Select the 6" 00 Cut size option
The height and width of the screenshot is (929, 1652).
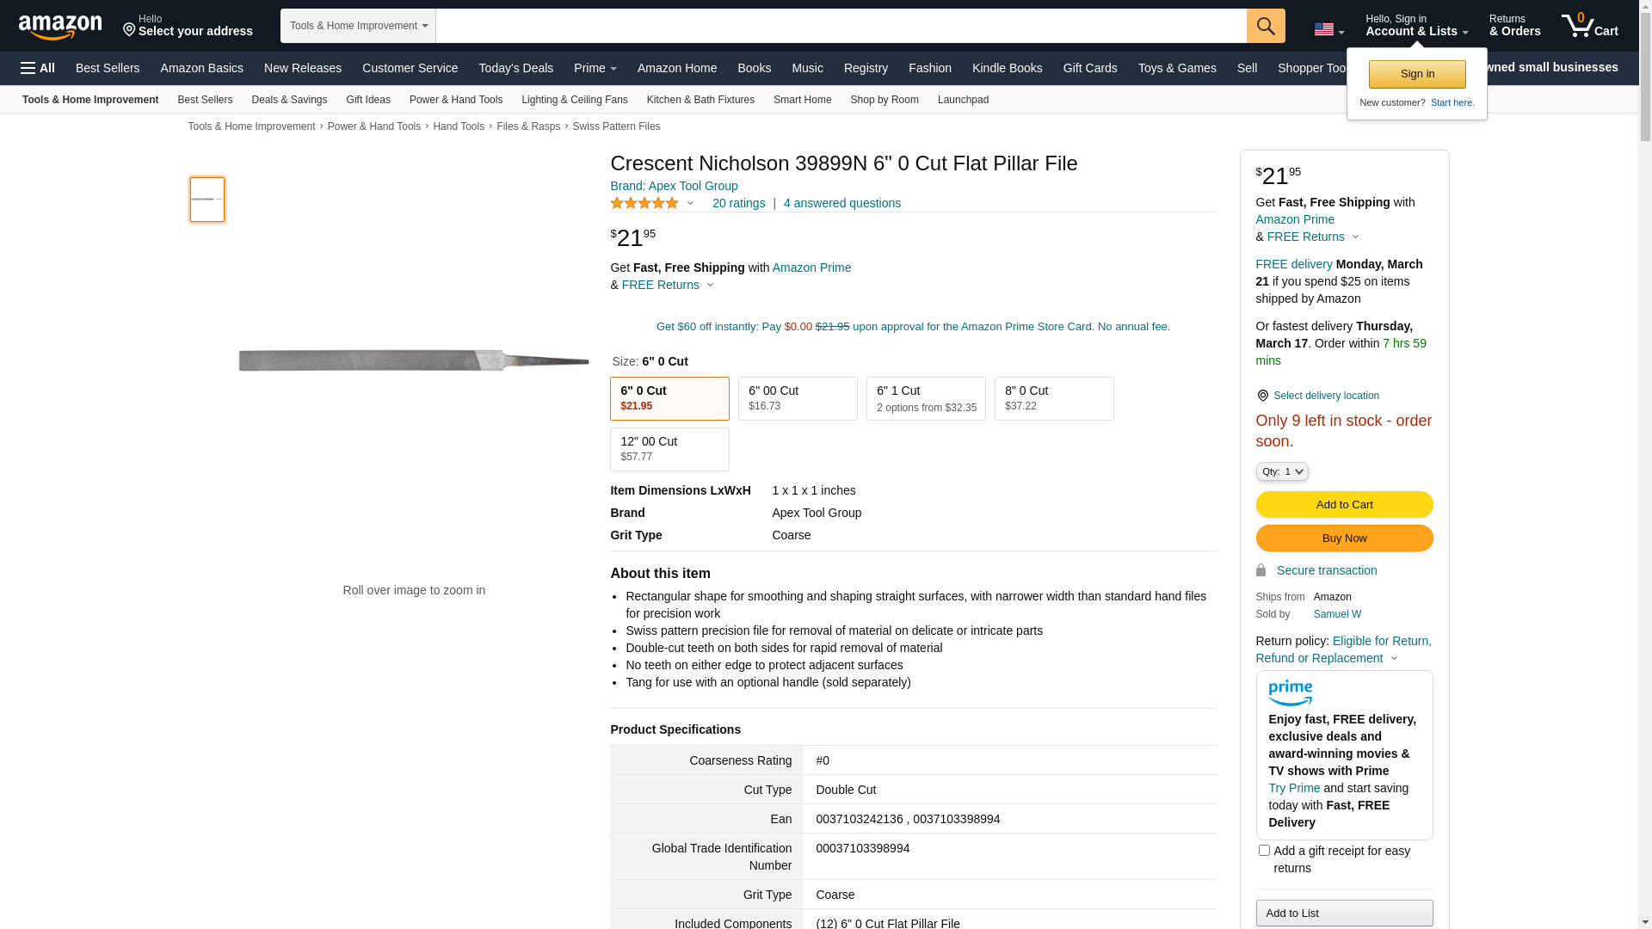pyautogui.click(x=797, y=398)
